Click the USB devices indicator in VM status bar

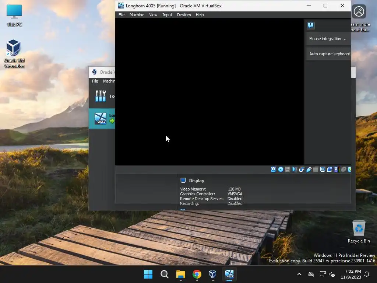[x=309, y=170]
